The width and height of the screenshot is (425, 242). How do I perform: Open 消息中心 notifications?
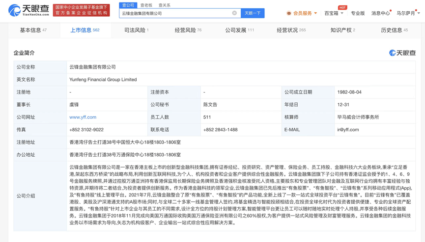pyautogui.click(x=381, y=13)
